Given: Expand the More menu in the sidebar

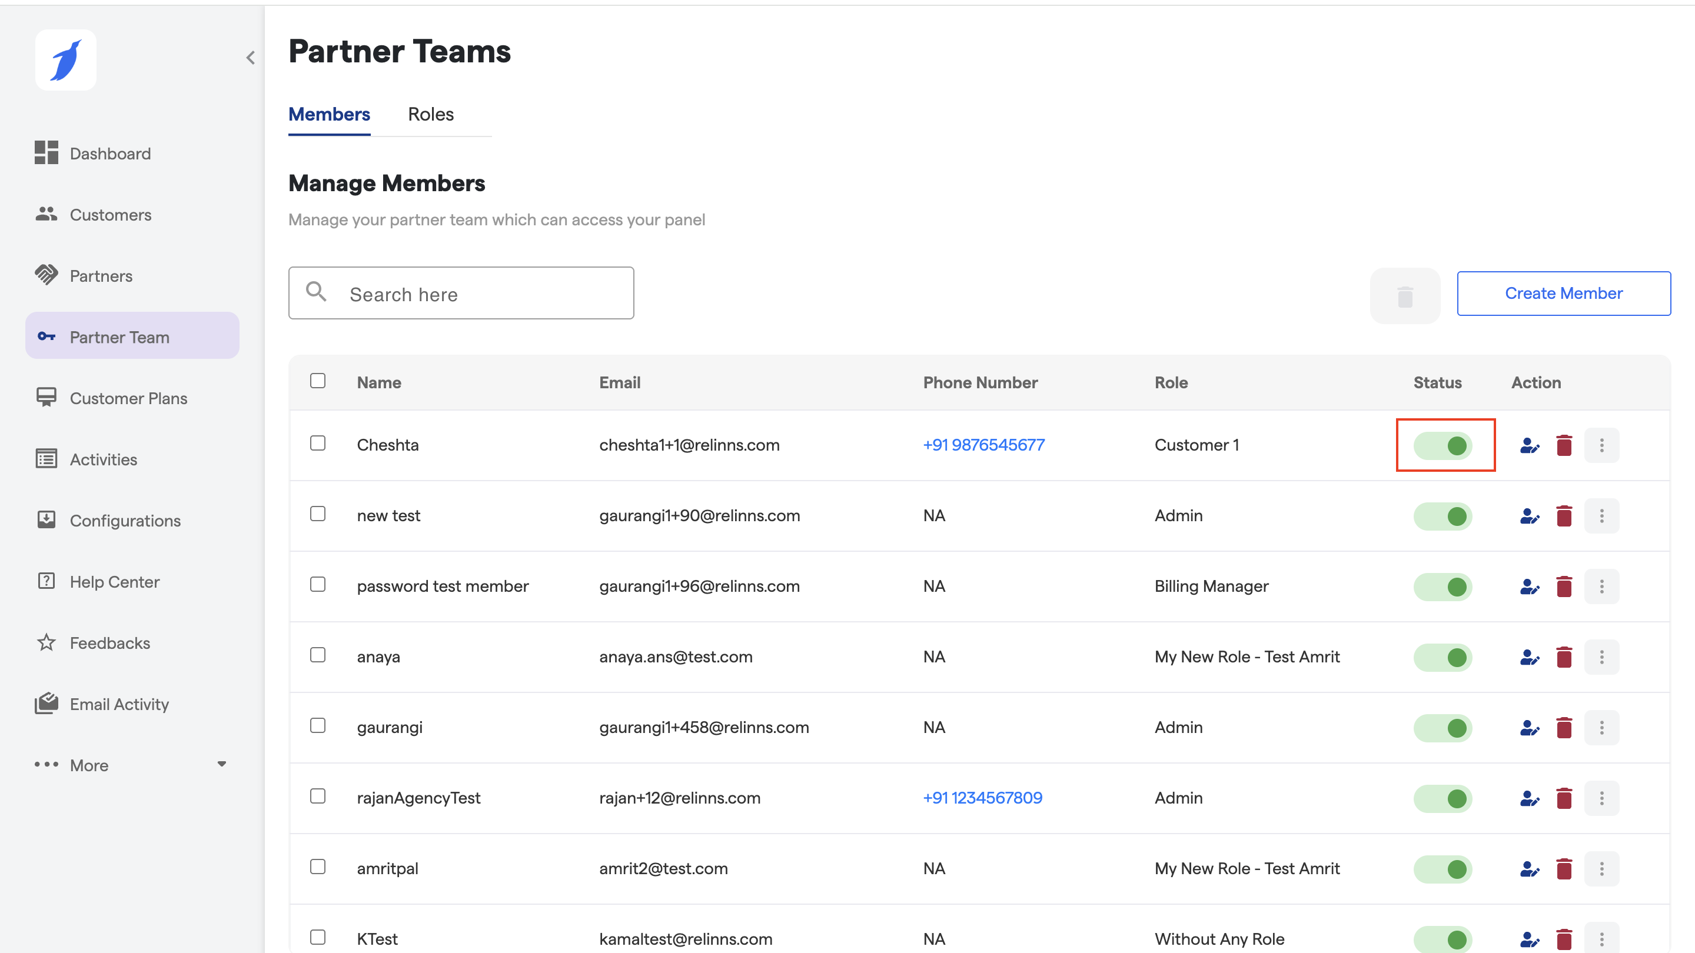Looking at the screenshot, I should tap(132, 765).
